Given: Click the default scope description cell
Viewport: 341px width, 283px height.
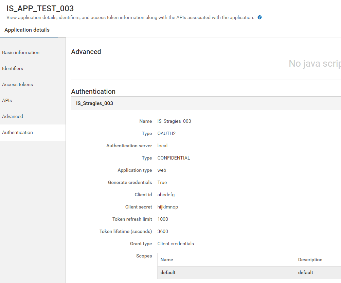Looking at the screenshot, I should [306, 272].
